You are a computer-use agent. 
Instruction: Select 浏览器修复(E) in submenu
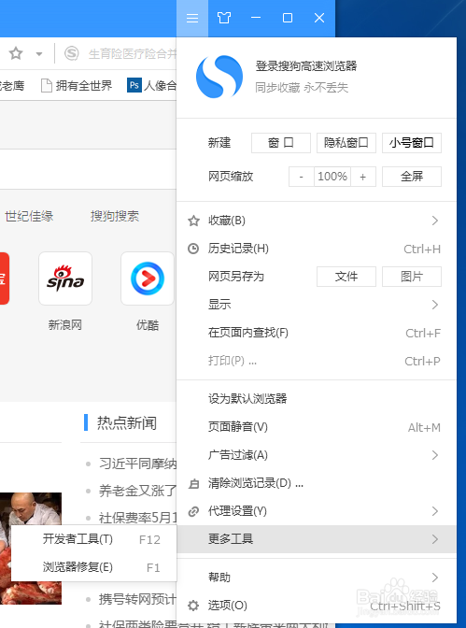pos(94,567)
